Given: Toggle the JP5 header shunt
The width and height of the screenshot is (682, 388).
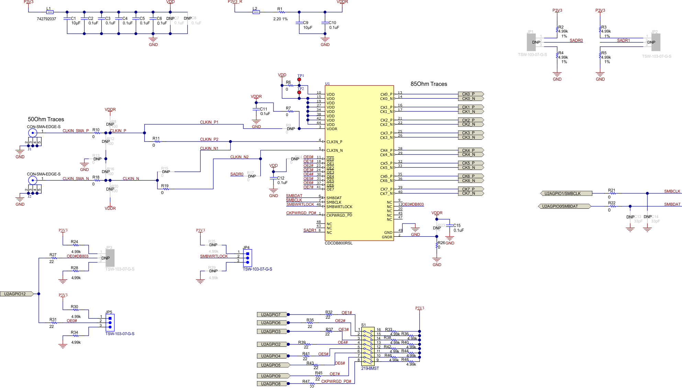Looking at the screenshot, I should 110,323.
